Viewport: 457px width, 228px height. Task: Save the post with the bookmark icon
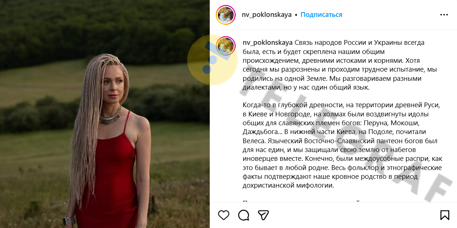click(444, 215)
